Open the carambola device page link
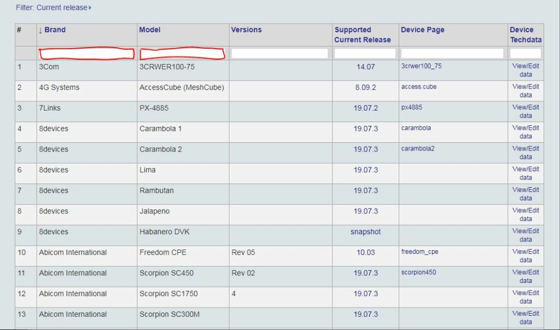The width and height of the screenshot is (560, 330). tap(416, 128)
